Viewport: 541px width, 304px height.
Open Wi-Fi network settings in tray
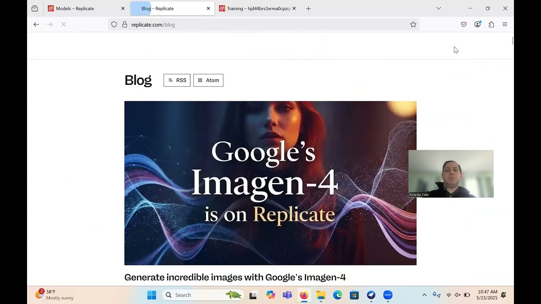449,295
